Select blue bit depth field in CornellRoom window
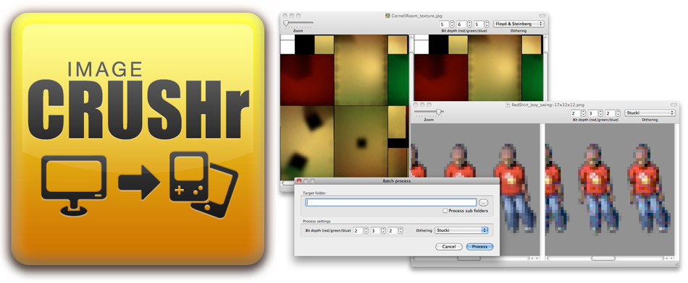This screenshot has height=283, width=688. (479, 24)
